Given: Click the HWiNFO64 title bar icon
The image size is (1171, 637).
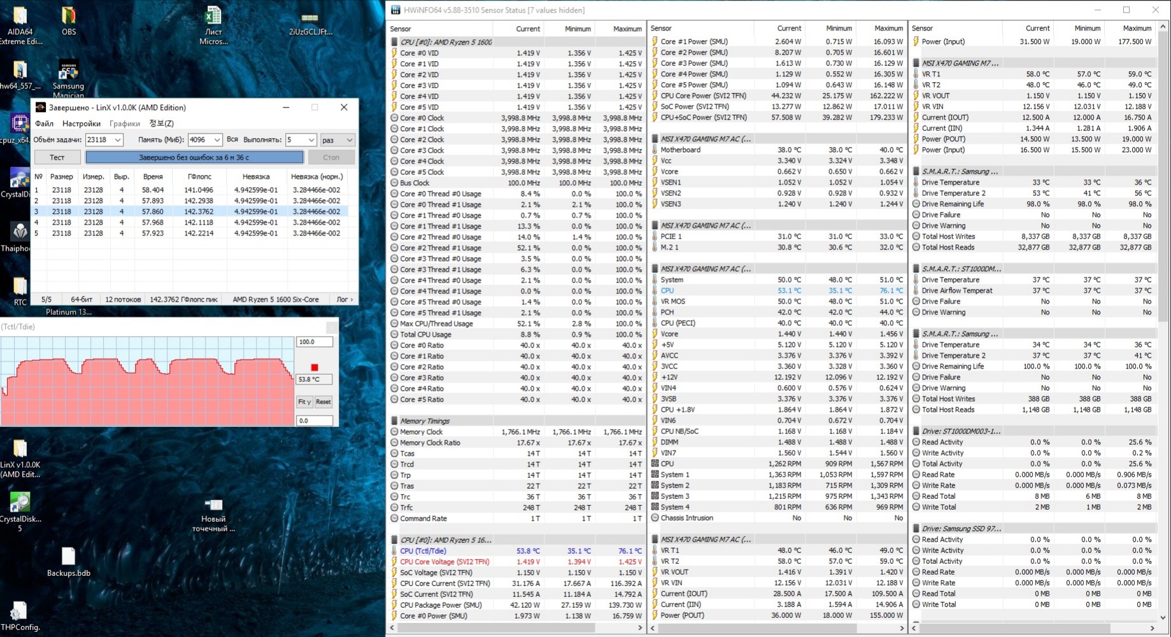Looking at the screenshot, I should 395,10.
